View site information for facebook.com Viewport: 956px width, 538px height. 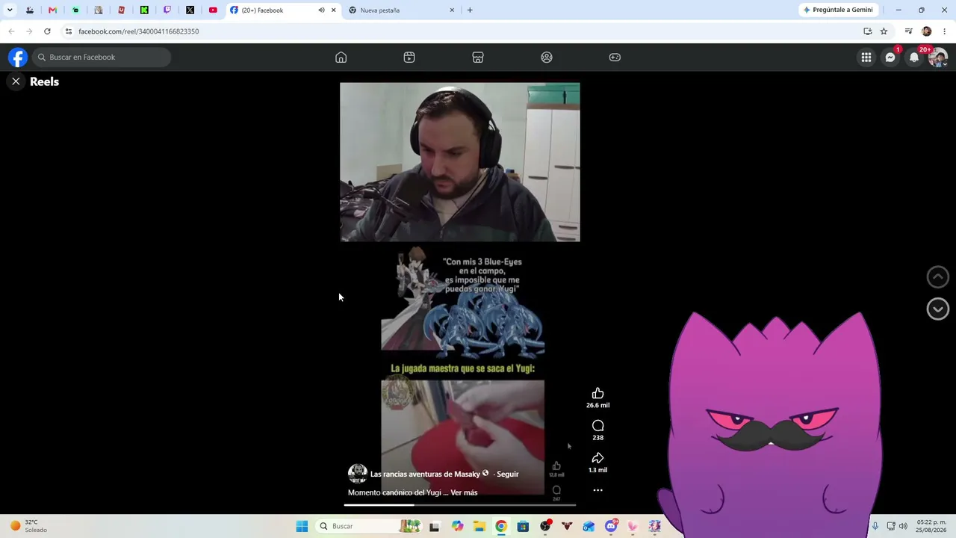pyautogui.click(x=68, y=31)
